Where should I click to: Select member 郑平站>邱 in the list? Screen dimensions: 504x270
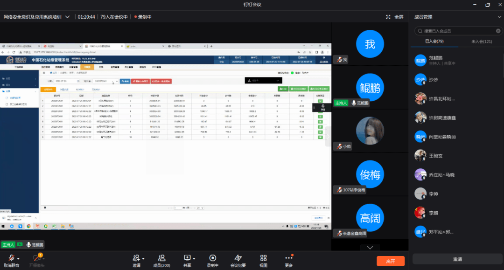pyautogui.click(x=456, y=232)
